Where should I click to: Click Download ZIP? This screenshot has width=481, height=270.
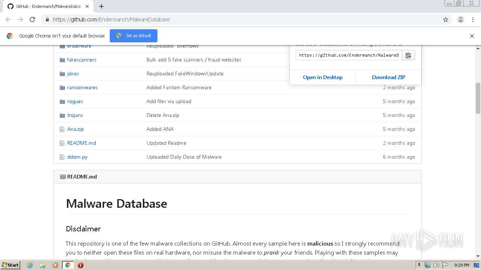[388, 77]
